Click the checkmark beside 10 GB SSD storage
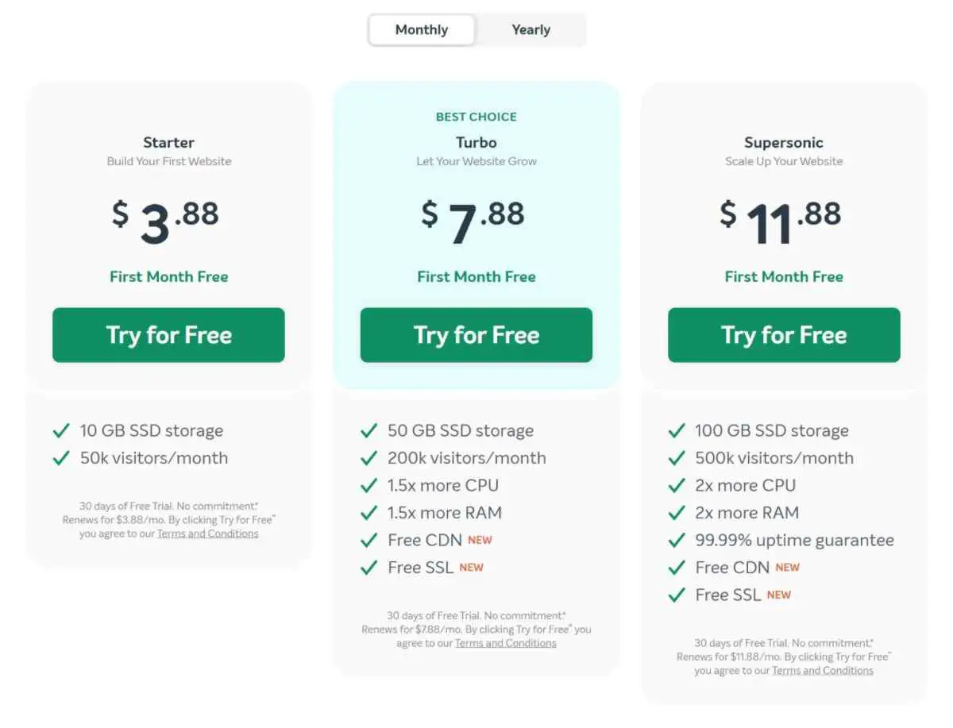Image resolution: width=953 pixels, height=728 pixels. point(61,431)
